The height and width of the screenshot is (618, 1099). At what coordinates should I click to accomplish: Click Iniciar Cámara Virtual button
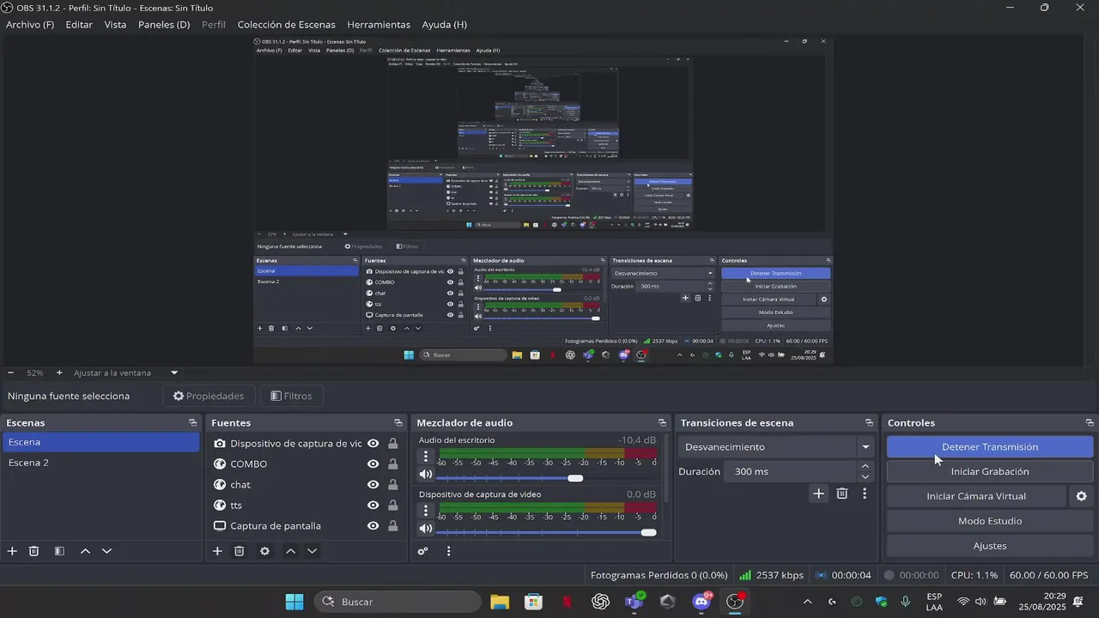pos(976,496)
